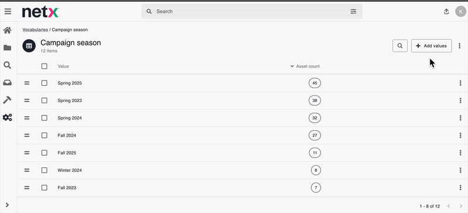Check the Fall 2023 checkbox
Viewport: 468px width, 213px height.
click(x=44, y=188)
